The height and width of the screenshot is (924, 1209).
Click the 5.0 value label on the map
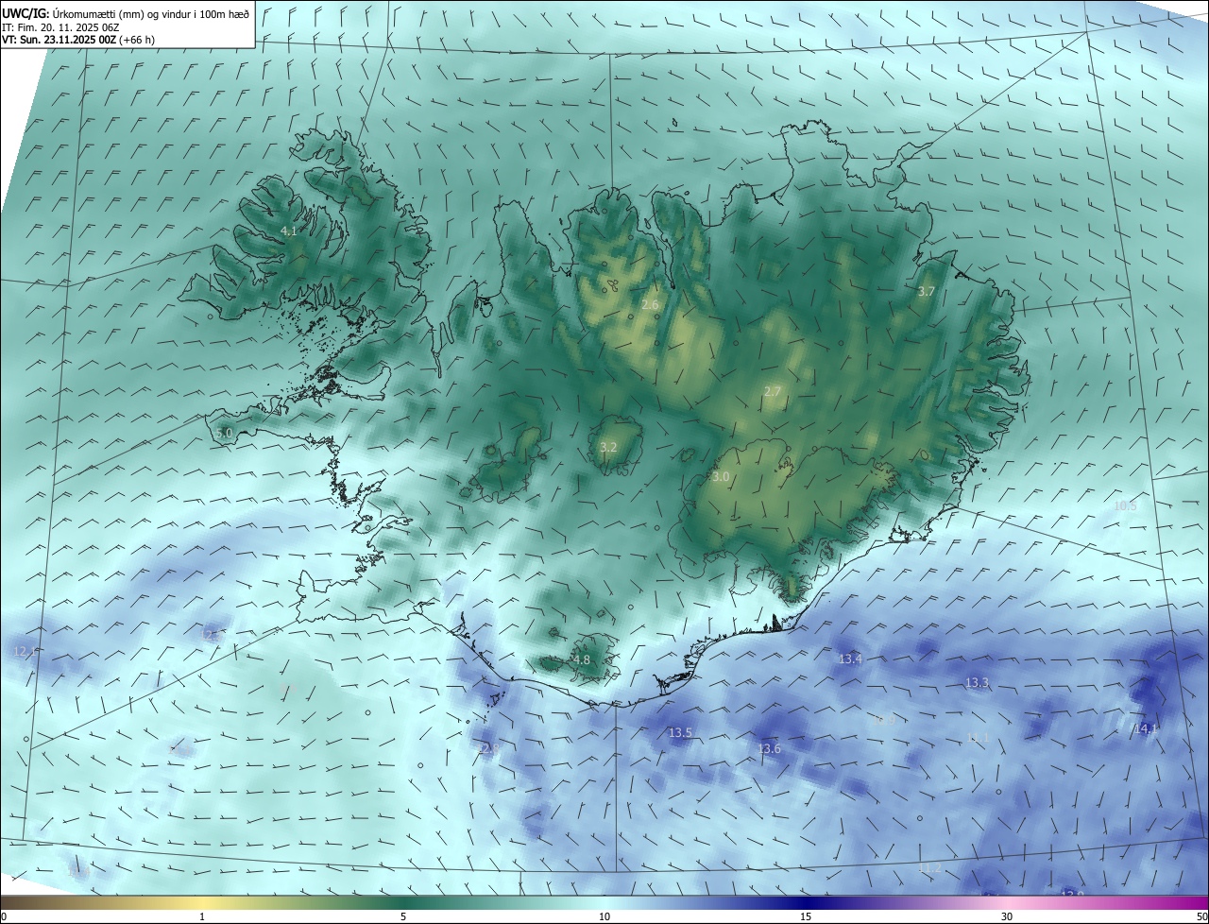pos(224,433)
